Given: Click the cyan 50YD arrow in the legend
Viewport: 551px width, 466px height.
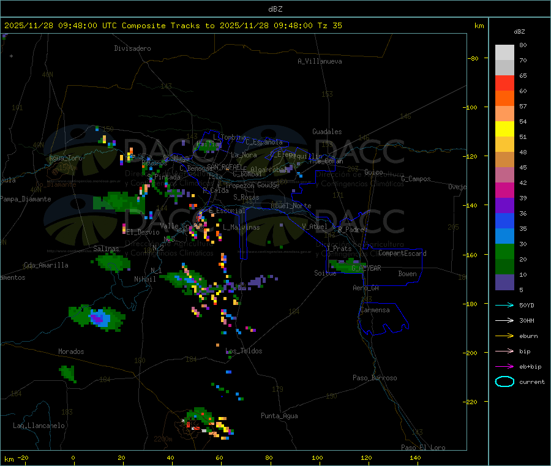Looking at the screenshot, I should click(x=504, y=305).
